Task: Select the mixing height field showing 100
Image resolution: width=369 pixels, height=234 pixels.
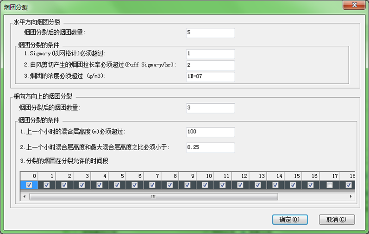Action: (211, 132)
